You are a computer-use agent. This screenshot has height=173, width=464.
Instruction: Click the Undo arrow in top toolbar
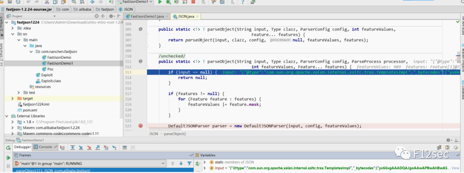pyautogui.click(x=29, y=2)
